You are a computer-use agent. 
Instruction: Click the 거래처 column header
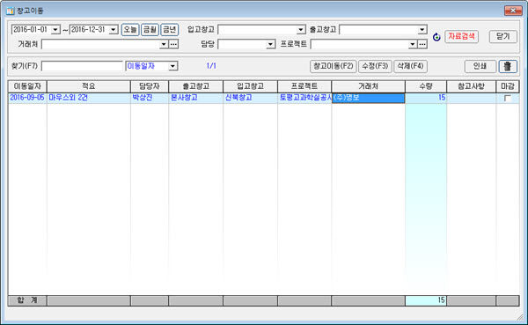(x=369, y=86)
